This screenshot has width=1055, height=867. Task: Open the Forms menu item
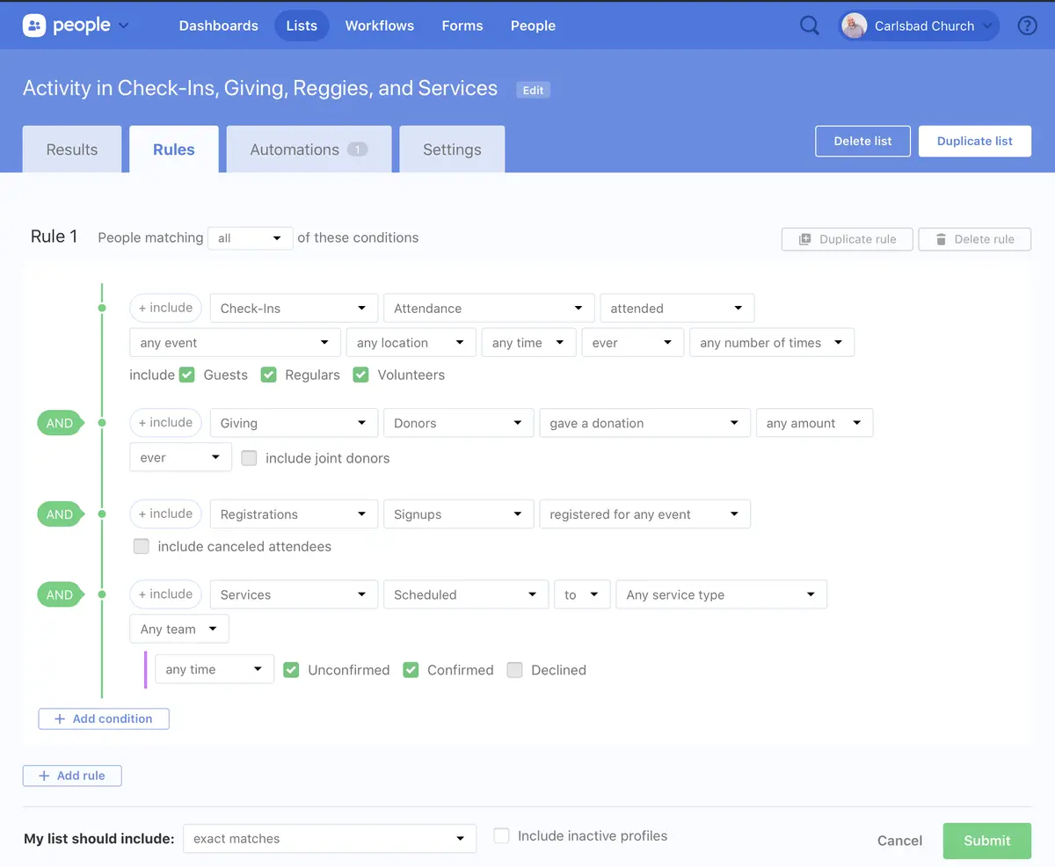[x=462, y=25]
